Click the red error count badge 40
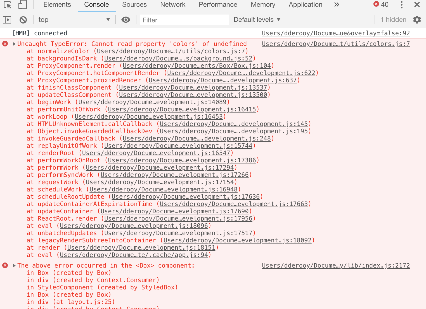 (381, 4)
